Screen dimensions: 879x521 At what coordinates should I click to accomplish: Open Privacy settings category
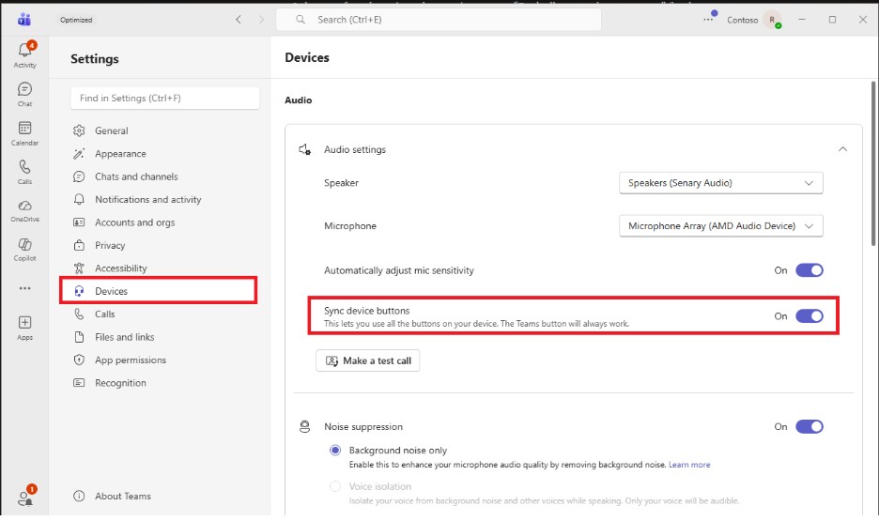pyautogui.click(x=110, y=245)
